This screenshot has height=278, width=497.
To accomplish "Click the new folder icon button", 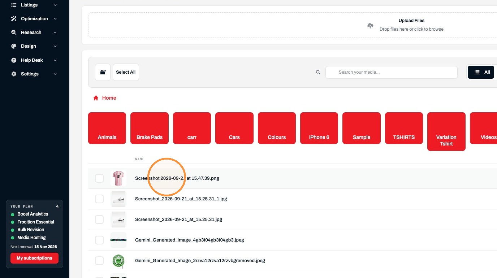I will (103, 72).
